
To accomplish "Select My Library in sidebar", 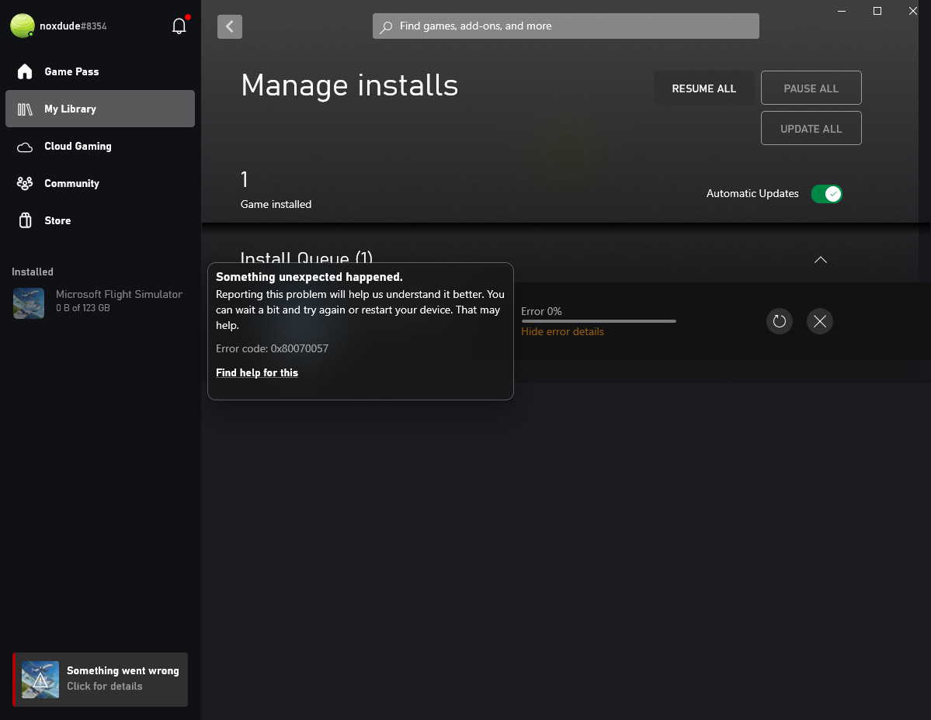I will coord(70,109).
